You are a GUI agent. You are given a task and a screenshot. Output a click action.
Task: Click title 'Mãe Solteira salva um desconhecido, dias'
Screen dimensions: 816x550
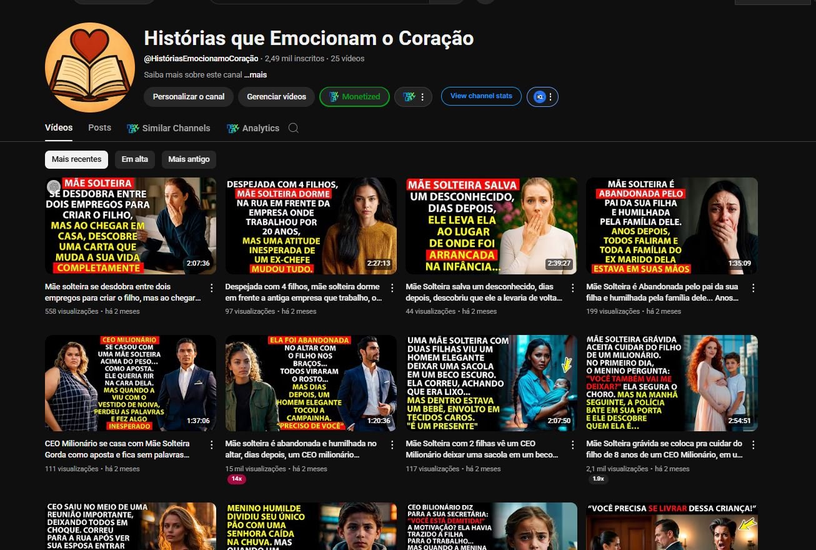[484, 292]
